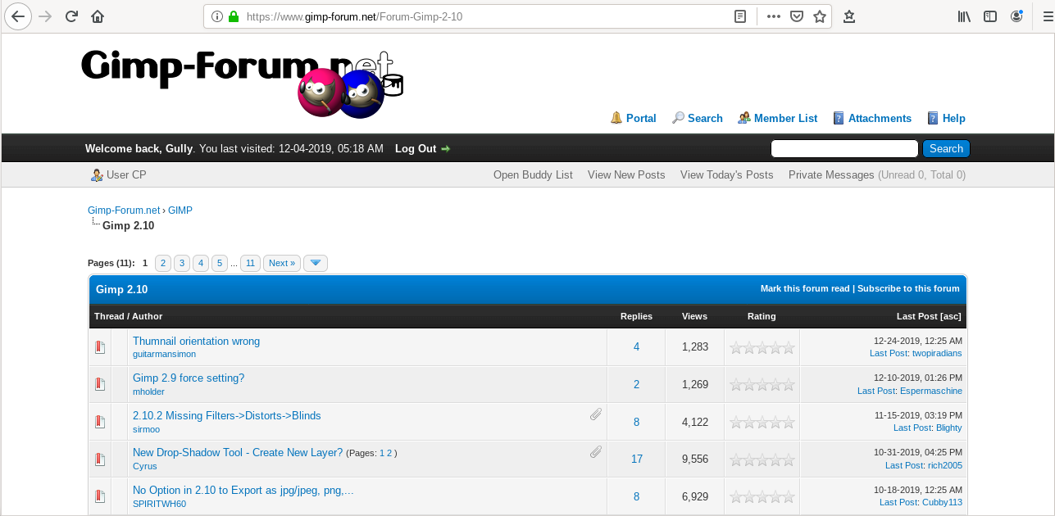Click the bell icon beside Portal
The height and width of the screenshot is (516, 1055).
[616, 118]
